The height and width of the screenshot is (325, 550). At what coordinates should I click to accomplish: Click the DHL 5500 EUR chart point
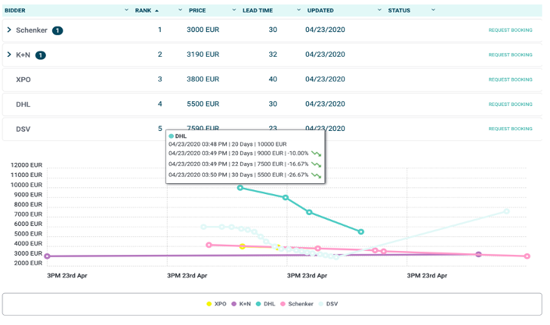tap(361, 231)
